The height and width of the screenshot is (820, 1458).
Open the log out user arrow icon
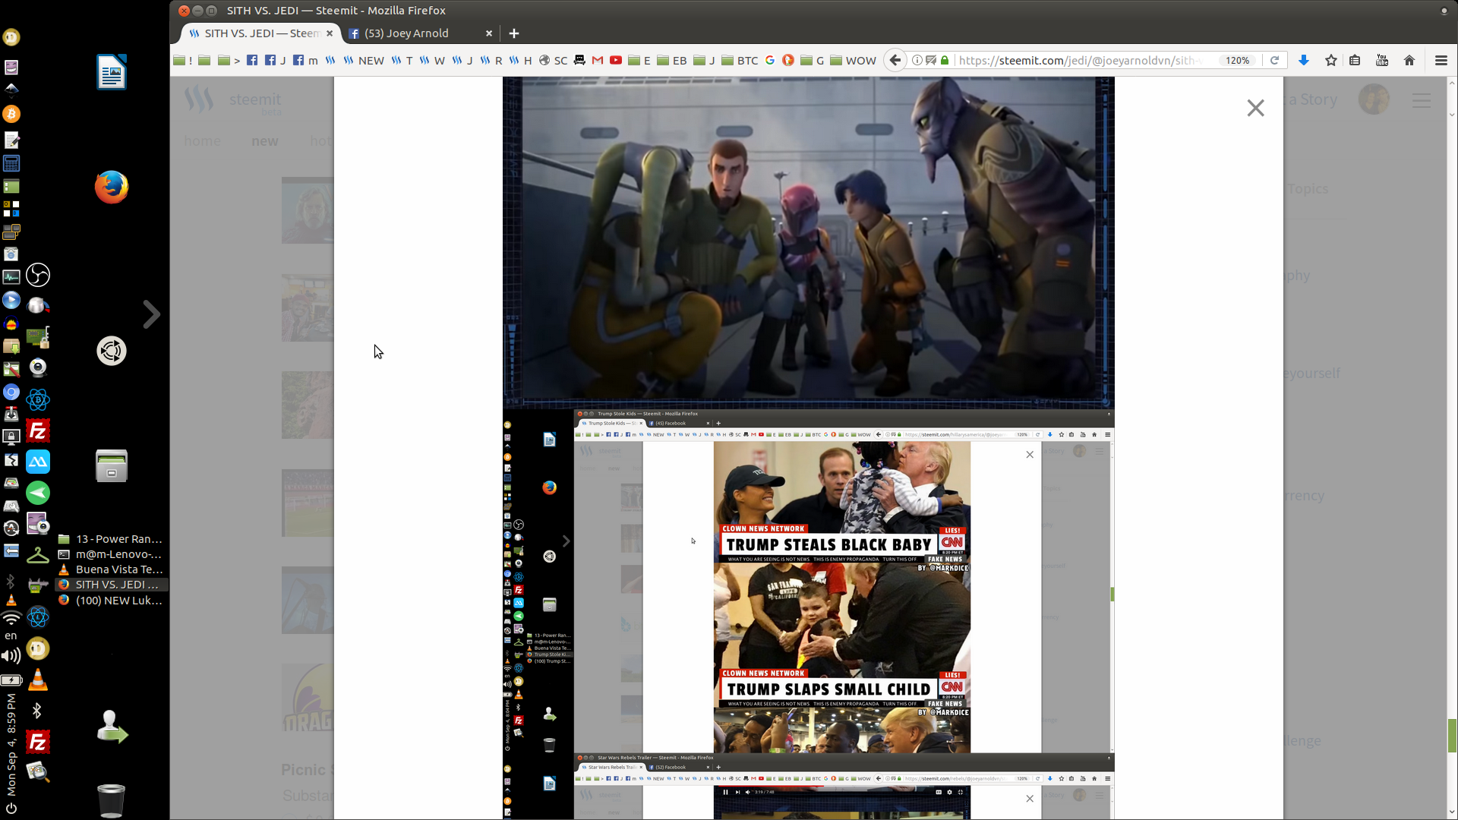pos(112,727)
